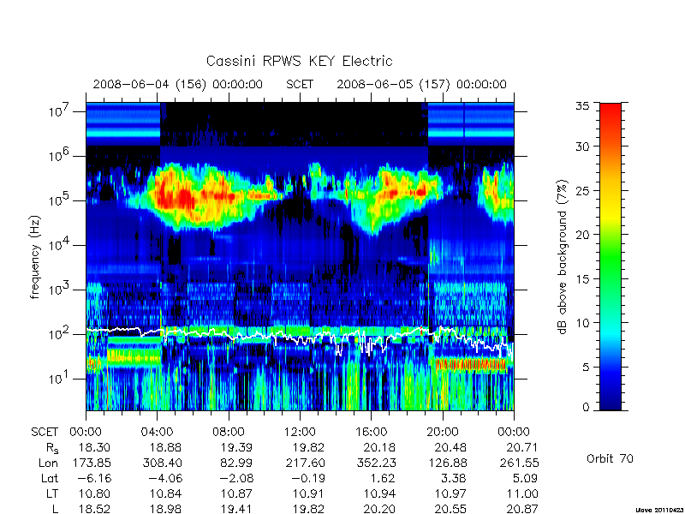The image size is (685, 514).
Task: Click the '20' color bar tick label
Action: click(581, 235)
